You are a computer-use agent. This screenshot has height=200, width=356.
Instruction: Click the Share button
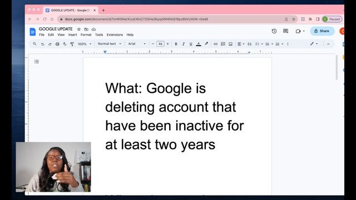322,31
